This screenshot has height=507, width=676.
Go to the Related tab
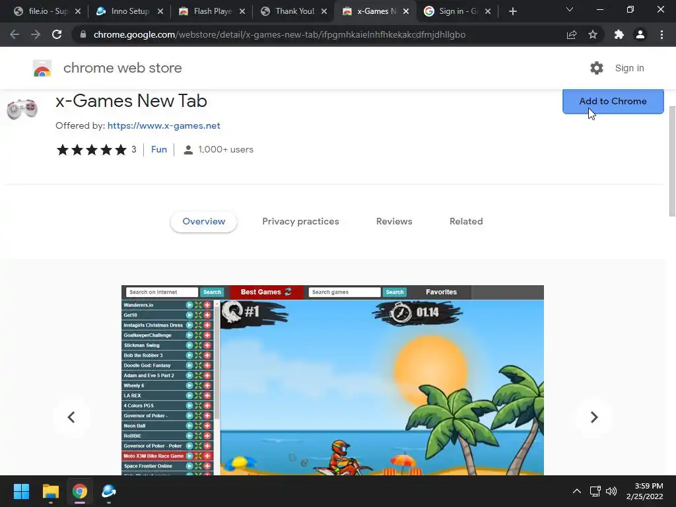(466, 221)
